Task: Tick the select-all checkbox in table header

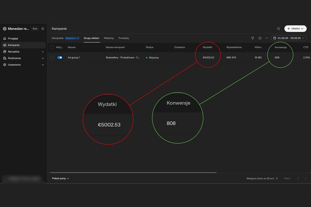Action: [52, 47]
